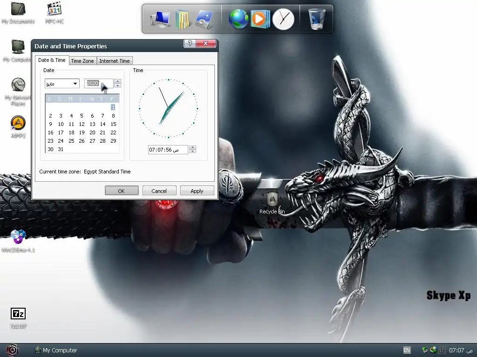Click the EN language indicator in the tray
The width and height of the screenshot is (477, 357).
coord(406,350)
